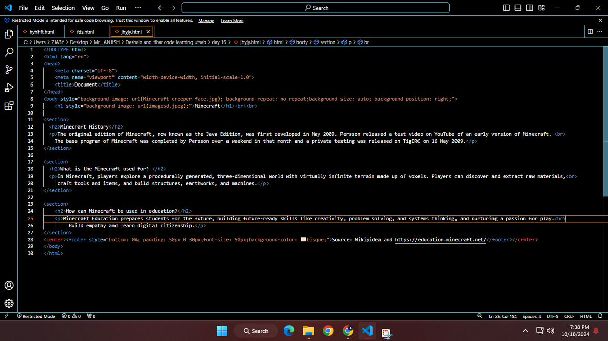Toggle the primary side bar layout icon
This screenshot has width=608, height=341.
point(507,8)
